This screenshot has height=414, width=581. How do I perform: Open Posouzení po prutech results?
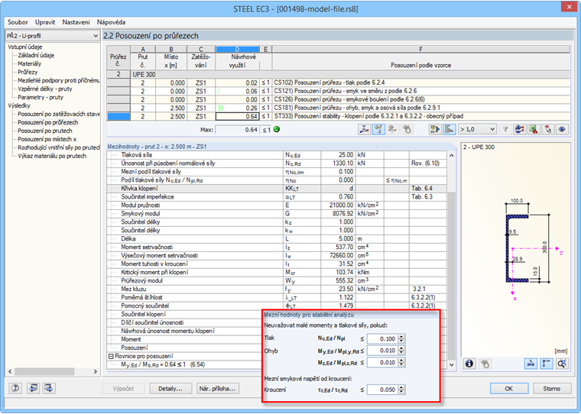coord(45,131)
